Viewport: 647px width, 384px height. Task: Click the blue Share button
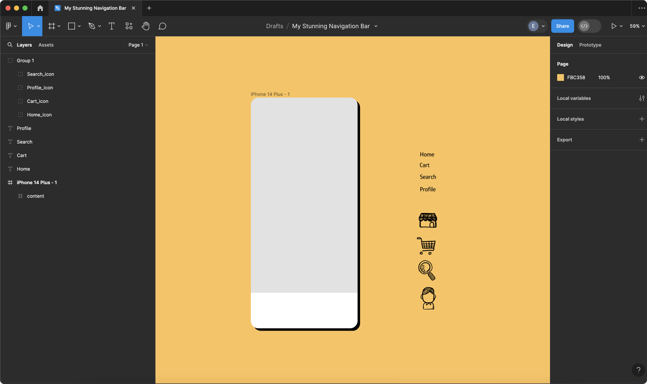[562, 26]
